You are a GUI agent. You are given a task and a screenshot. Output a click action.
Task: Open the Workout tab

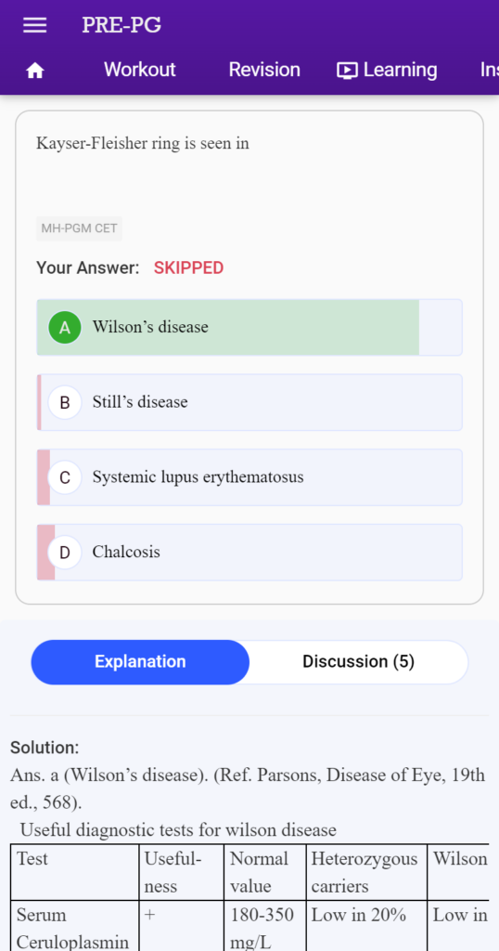coord(140,70)
